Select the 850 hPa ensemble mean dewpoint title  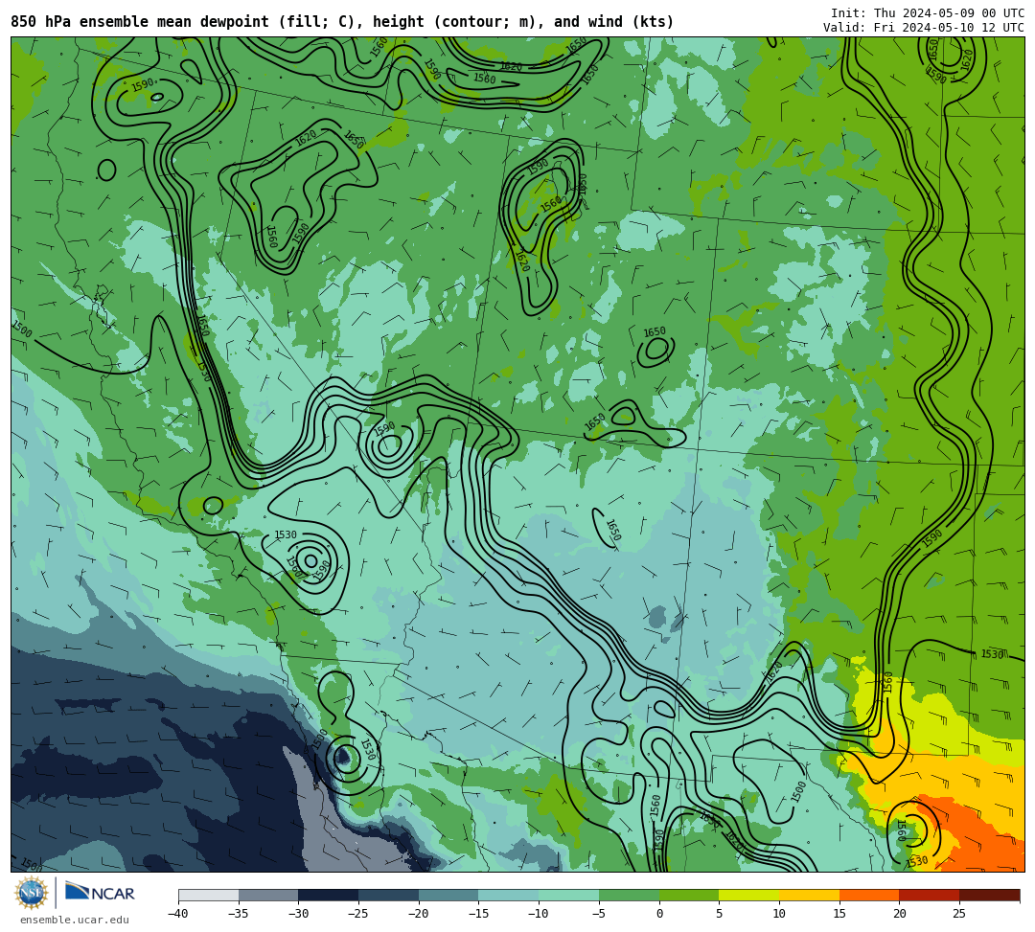point(342,22)
